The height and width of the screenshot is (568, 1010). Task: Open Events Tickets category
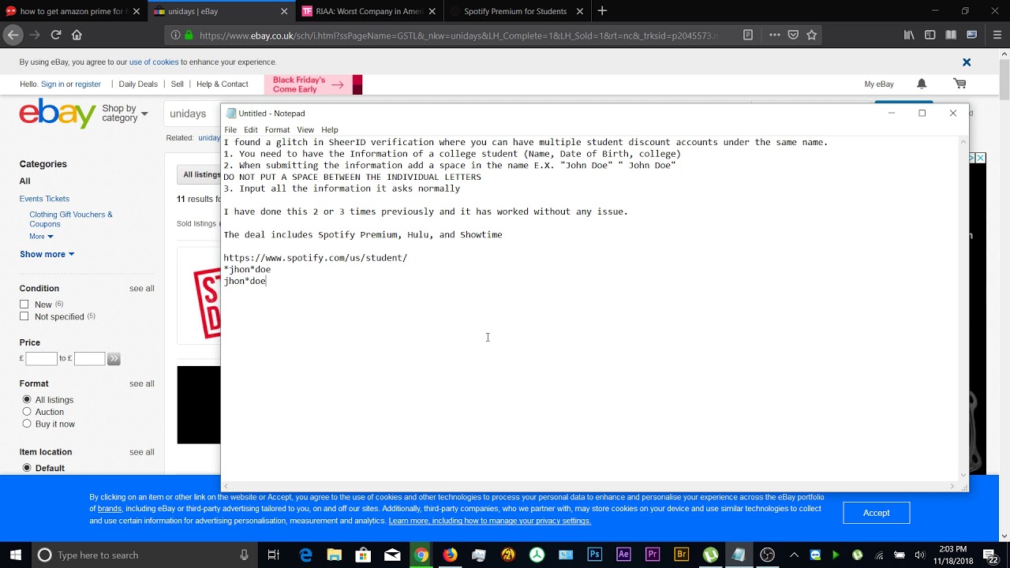(44, 199)
